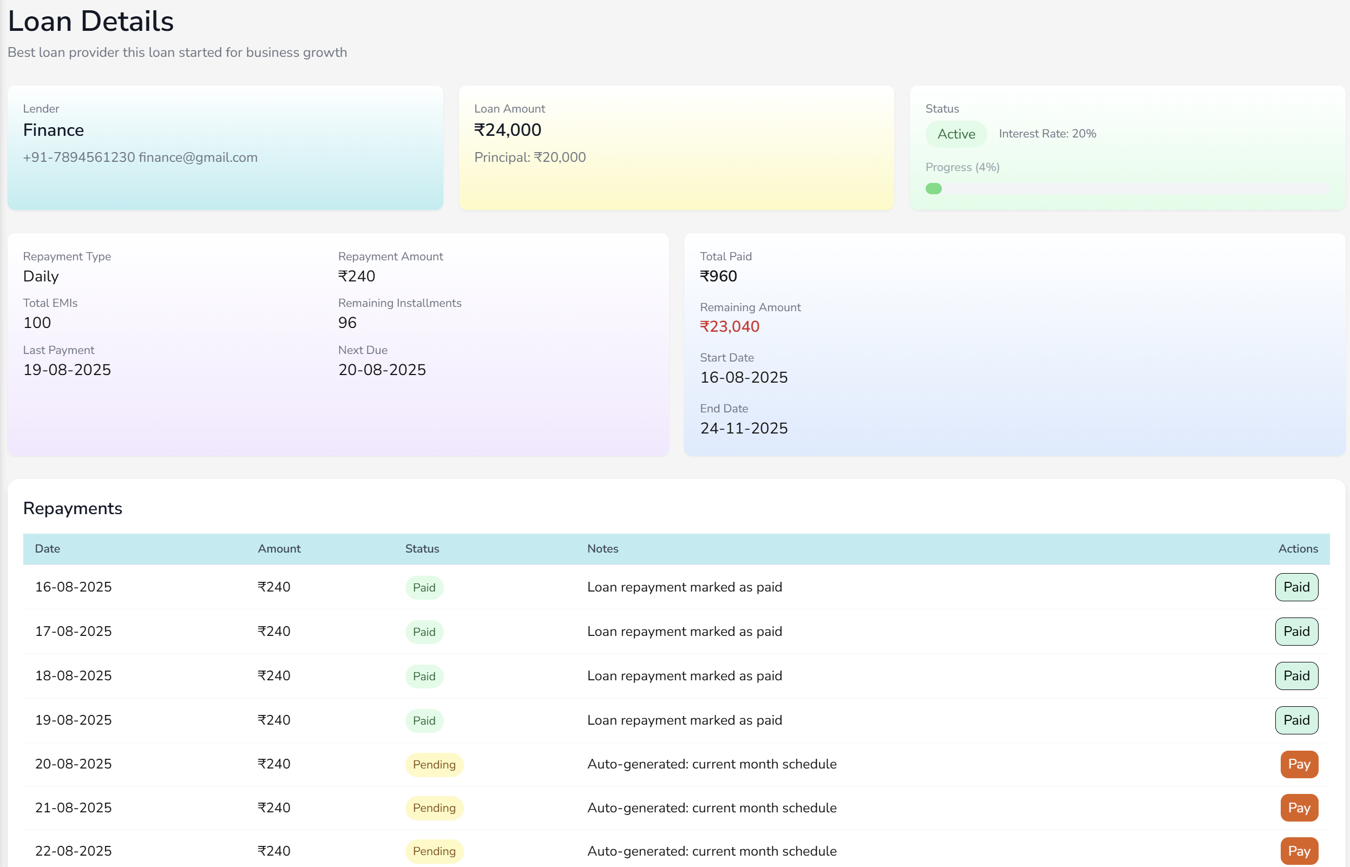Viewport: 1350px width, 867px height.
Task: Click the date cell 16-08-2025 in table
Action: pos(73,587)
